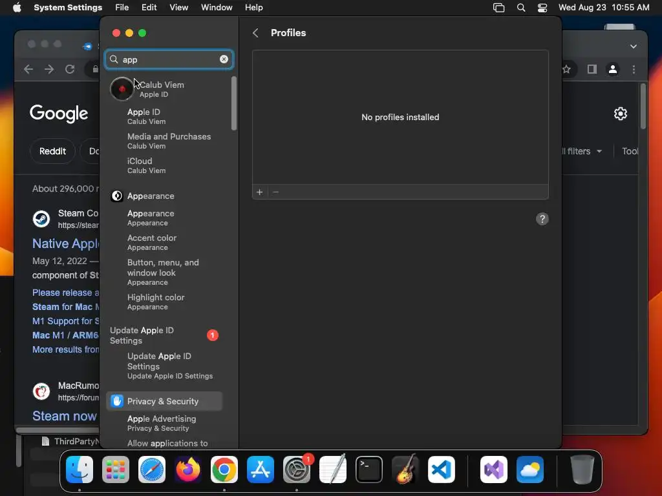The height and width of the screenshot is (496, 662).
Task: Open the Window menu
Action: (217, 8)
